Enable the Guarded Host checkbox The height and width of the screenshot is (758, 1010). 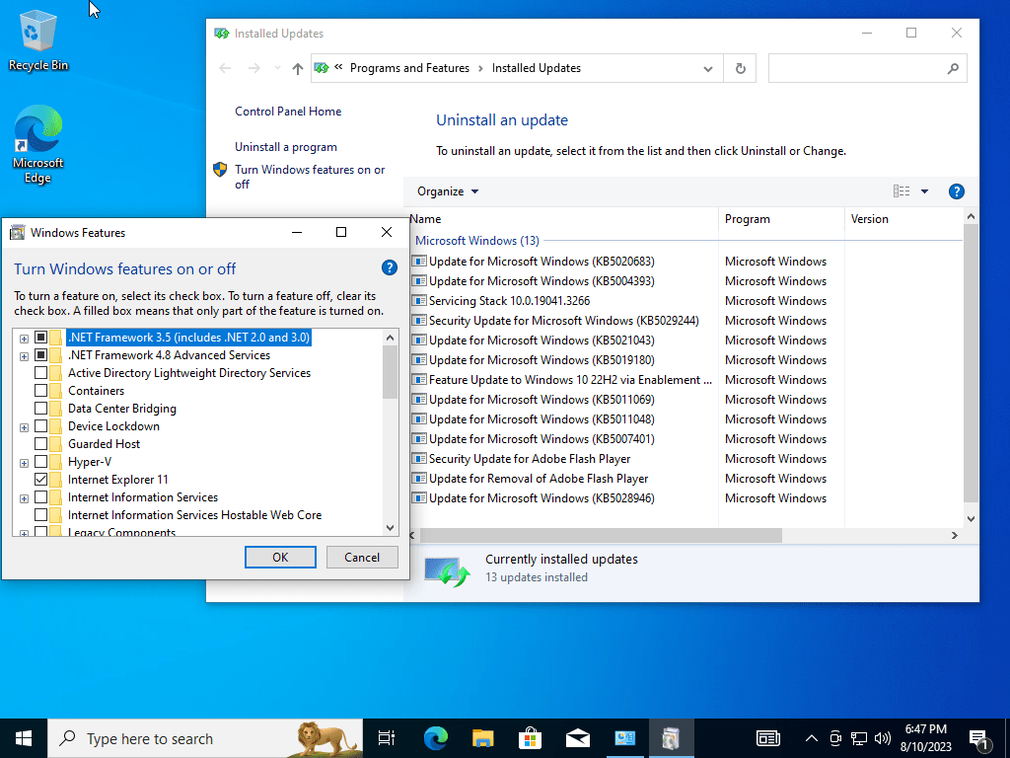(40, 443)
